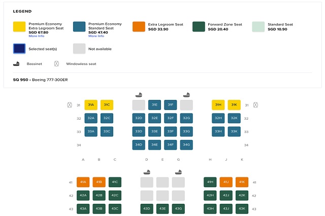This screenshot has height=216, width=325.
Task: Choose forward zone seat 42H
Action: (210, 195)
